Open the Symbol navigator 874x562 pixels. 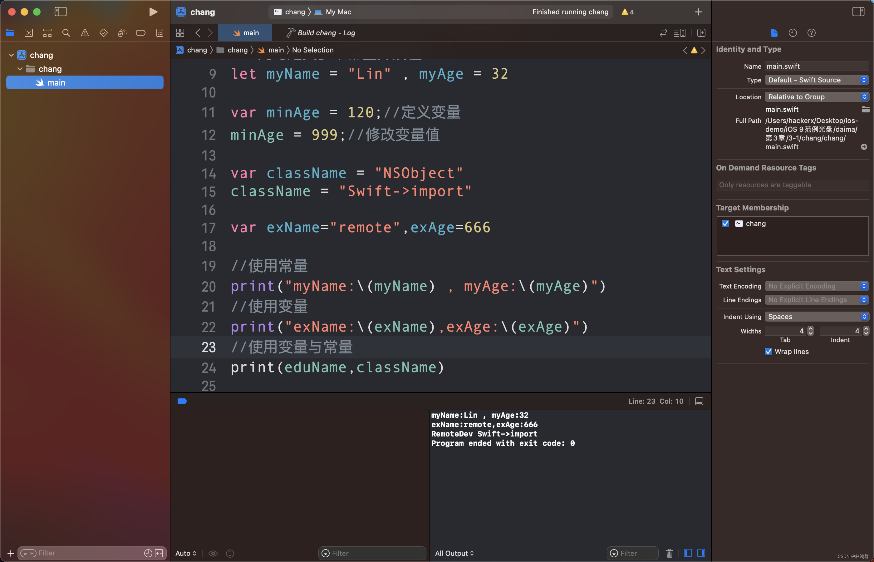pyautogui.click(x=47, y=33)
